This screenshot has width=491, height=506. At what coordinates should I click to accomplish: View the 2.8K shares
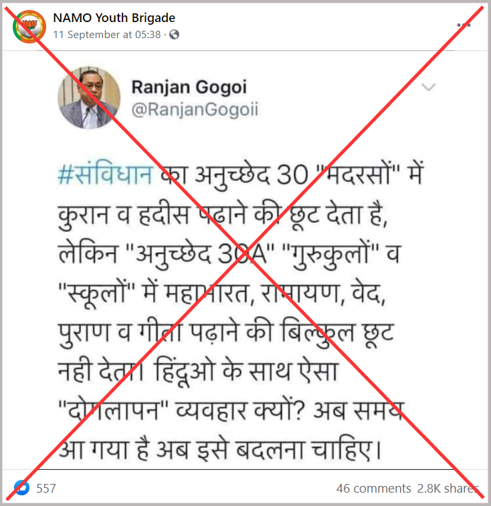pos(448,488)
